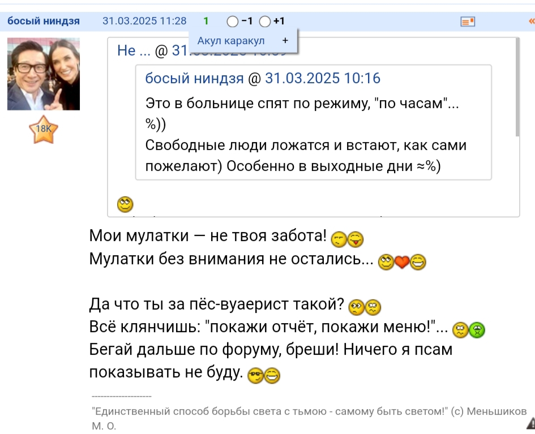
Task: Click the orange quote arrows at header edge
Action: coord(532,21)
